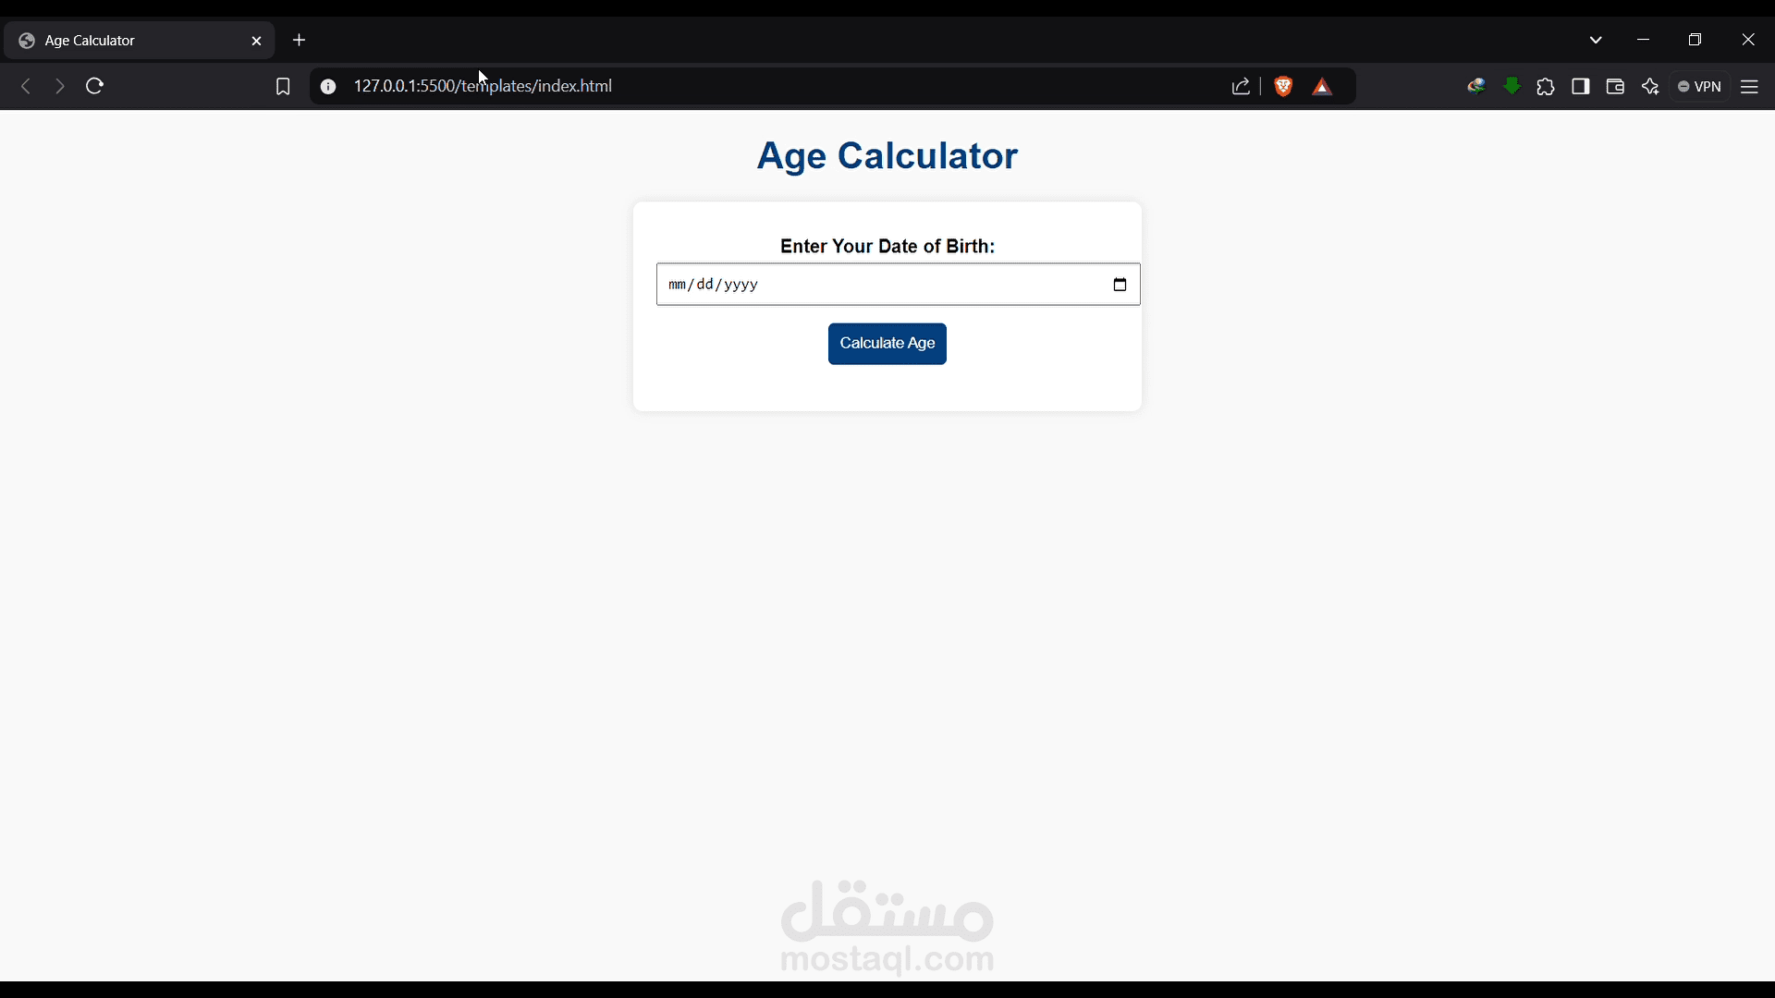Select the month field in date input
Image resolution: width=1775 pixels, height=998 pixels.
coord(677,285)
